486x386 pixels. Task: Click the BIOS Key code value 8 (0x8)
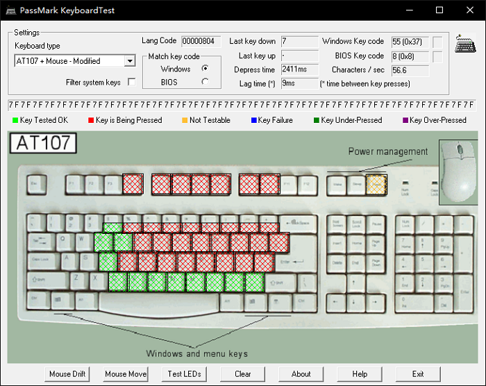(x=410, y=57)
